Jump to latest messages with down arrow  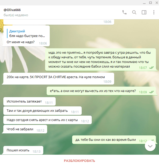[x=150, y=146]
